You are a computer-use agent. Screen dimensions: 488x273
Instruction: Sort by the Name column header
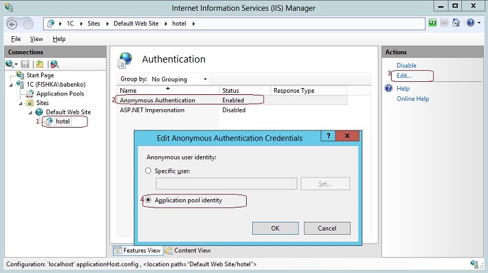167,91
